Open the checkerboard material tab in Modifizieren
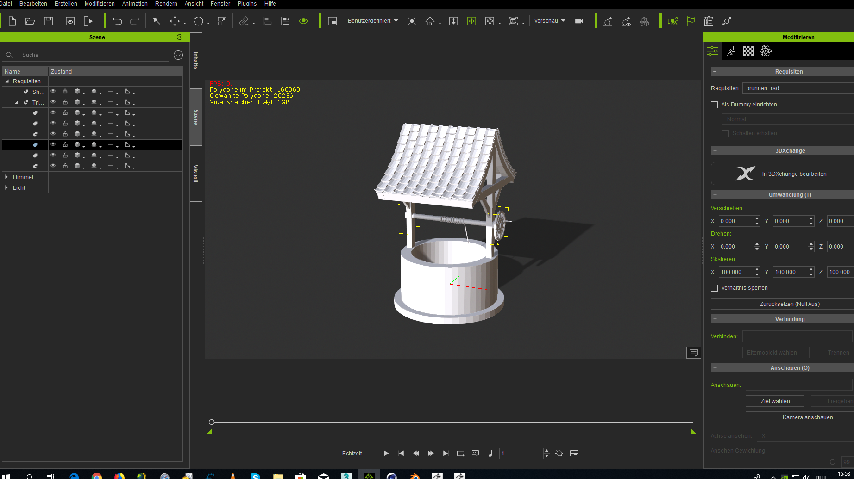This screenshot has height=479, width=854. [748, 51]
